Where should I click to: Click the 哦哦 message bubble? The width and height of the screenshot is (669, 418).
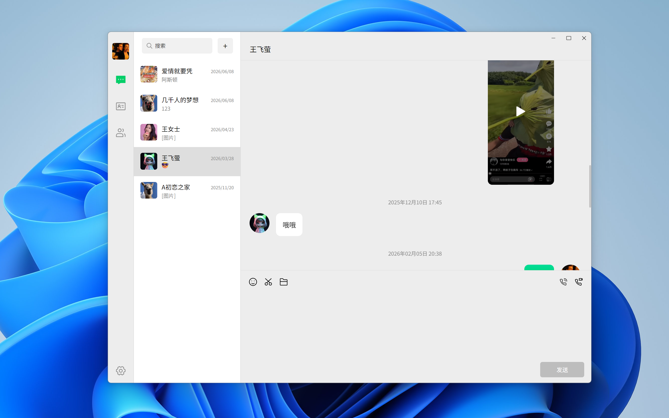coord(289,224)
